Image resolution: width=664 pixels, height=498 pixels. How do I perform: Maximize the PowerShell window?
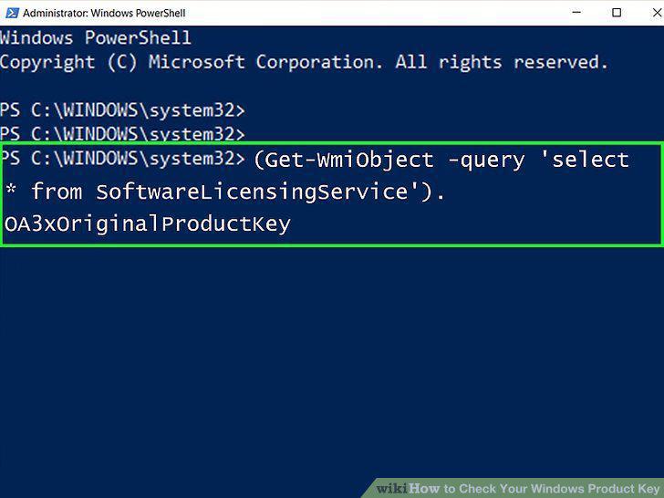[x=617, y=12]
